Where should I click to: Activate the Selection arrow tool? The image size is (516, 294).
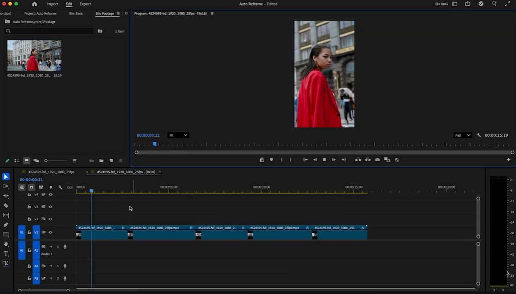(6, 177)
